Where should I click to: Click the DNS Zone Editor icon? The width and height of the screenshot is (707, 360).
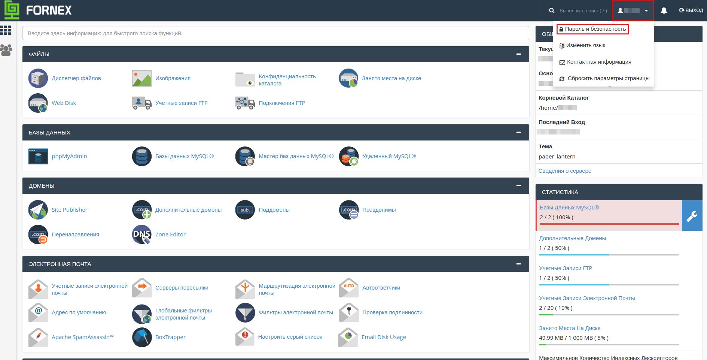click(142, 235)
